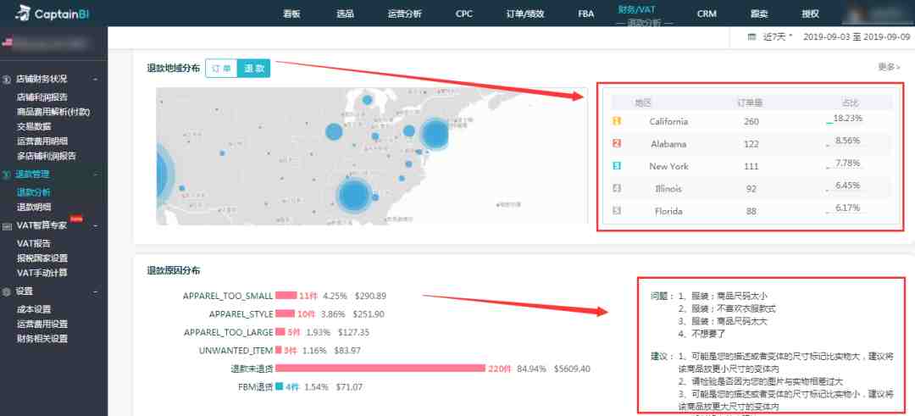Click the CaptainBI logo
This screenshot has height=416, width=915.
pyautogui.click(x=52, y=12)
